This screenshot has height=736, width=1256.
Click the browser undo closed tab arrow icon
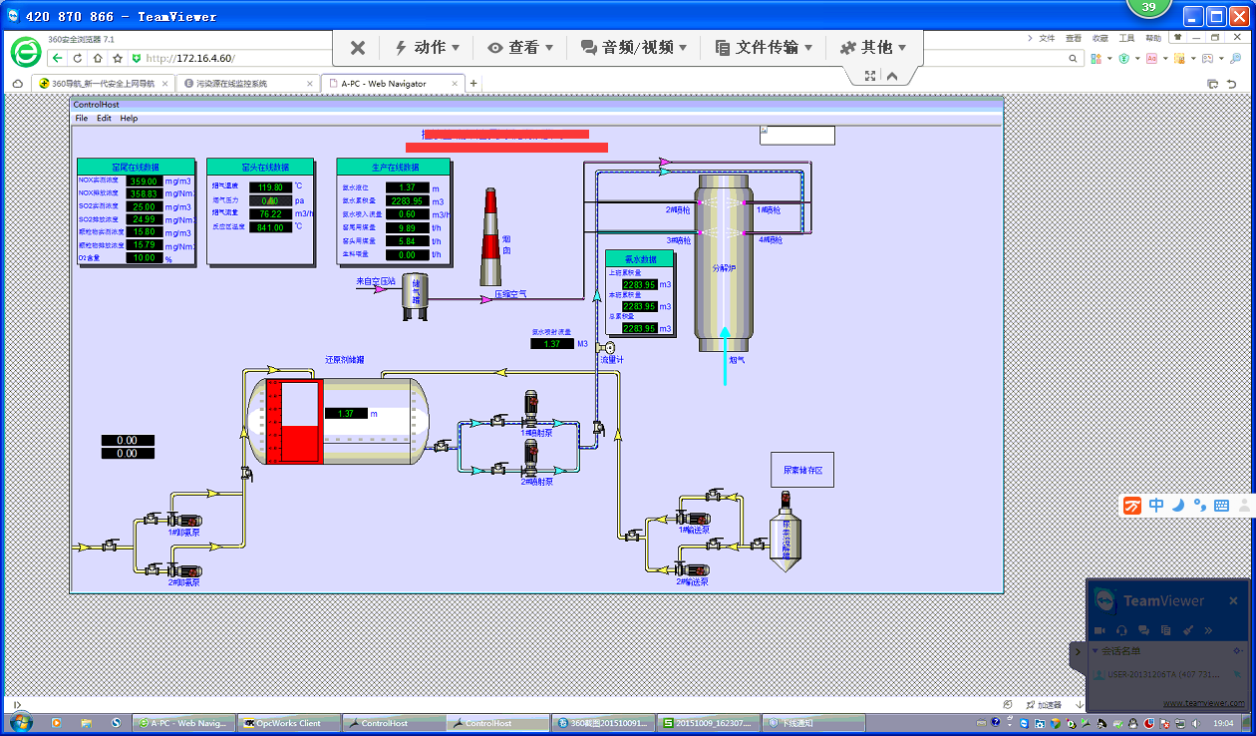pyautogui.click(x=1234, y=84)
